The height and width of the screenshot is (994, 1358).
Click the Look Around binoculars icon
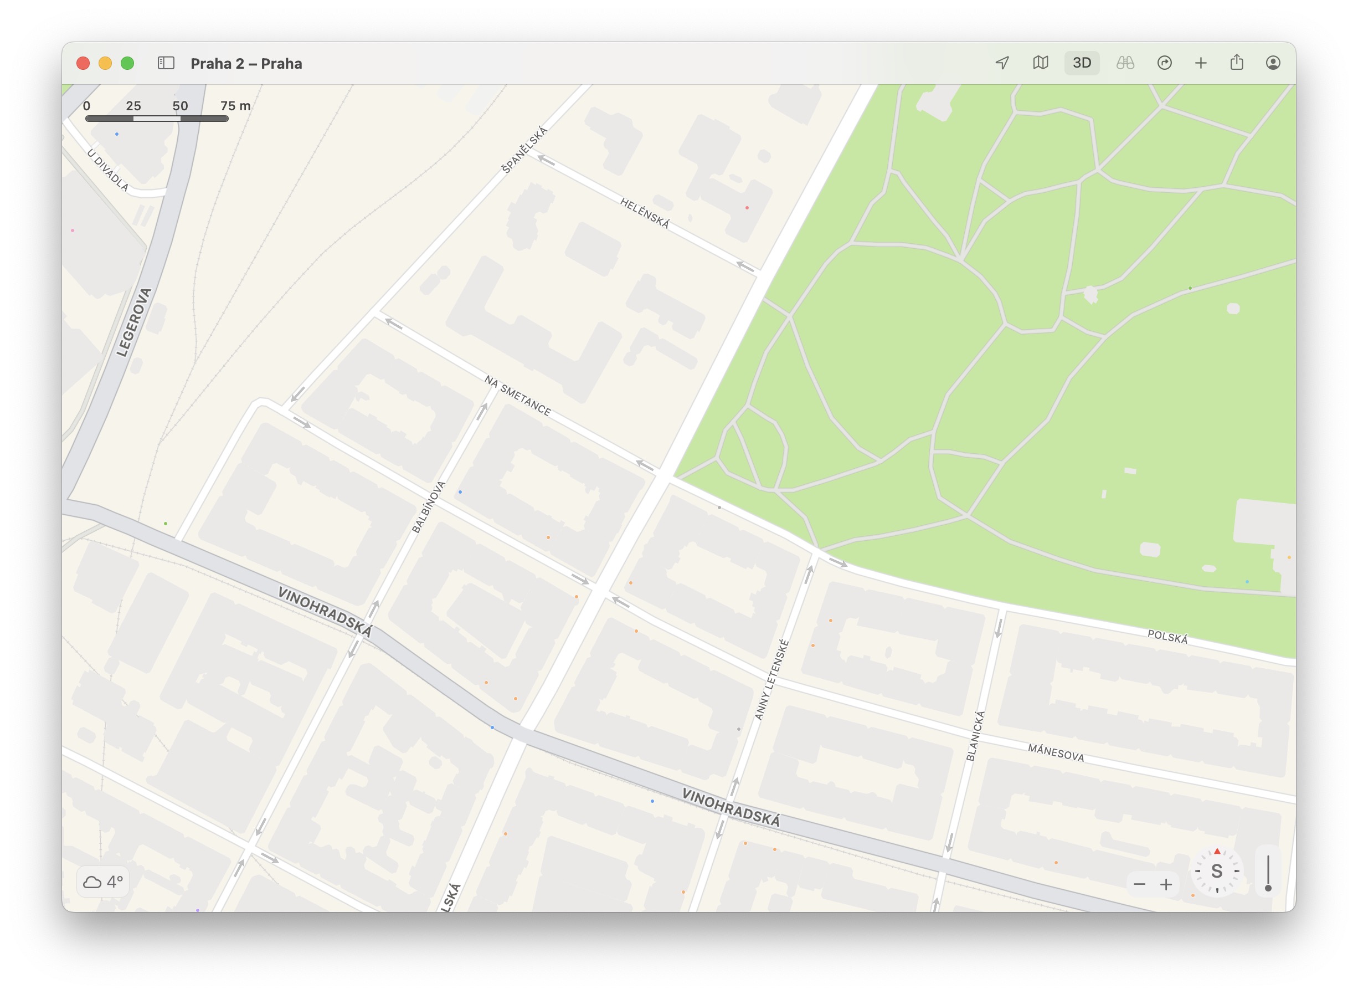(1125, 63)
